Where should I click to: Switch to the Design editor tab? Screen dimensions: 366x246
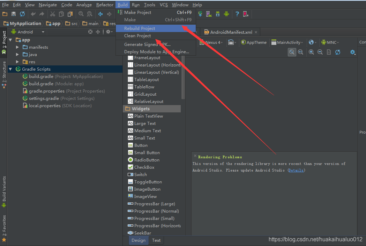[x=139, y=240]
